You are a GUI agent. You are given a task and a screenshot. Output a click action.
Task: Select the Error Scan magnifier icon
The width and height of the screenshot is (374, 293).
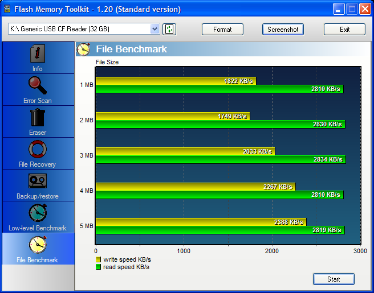click(x=38, y=86)
